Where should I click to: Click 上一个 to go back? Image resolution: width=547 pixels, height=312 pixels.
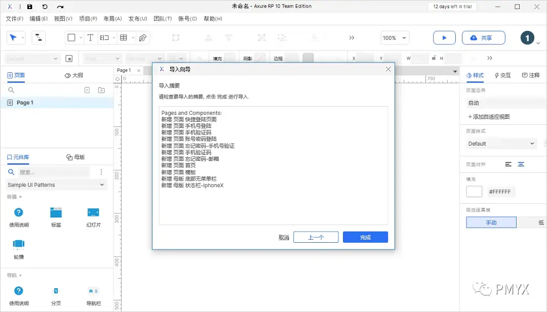tap(316, 237)
